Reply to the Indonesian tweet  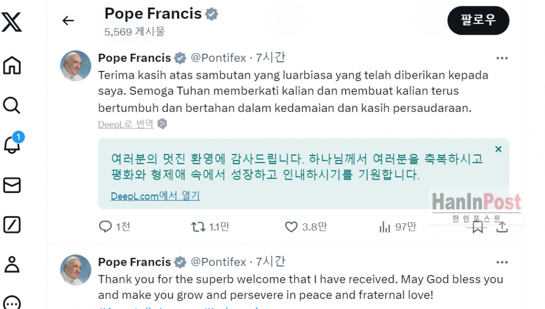pyautogui.click(x=105, y=227)
